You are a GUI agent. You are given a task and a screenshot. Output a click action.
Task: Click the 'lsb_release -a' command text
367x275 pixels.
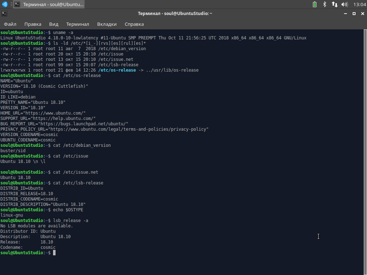point(71,221)
